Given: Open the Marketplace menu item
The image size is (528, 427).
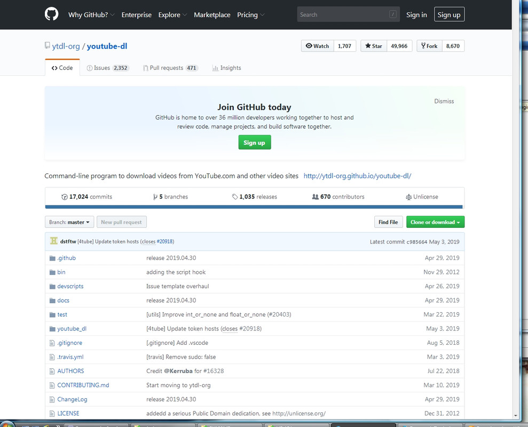Looking at the screenshot, I should click(212, 15).
